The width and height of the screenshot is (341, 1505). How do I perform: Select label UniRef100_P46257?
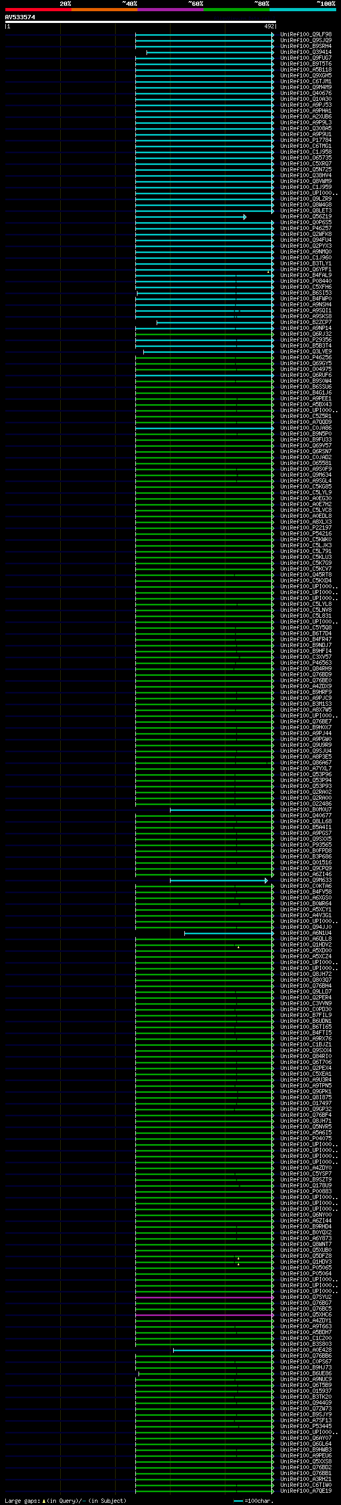306,228
